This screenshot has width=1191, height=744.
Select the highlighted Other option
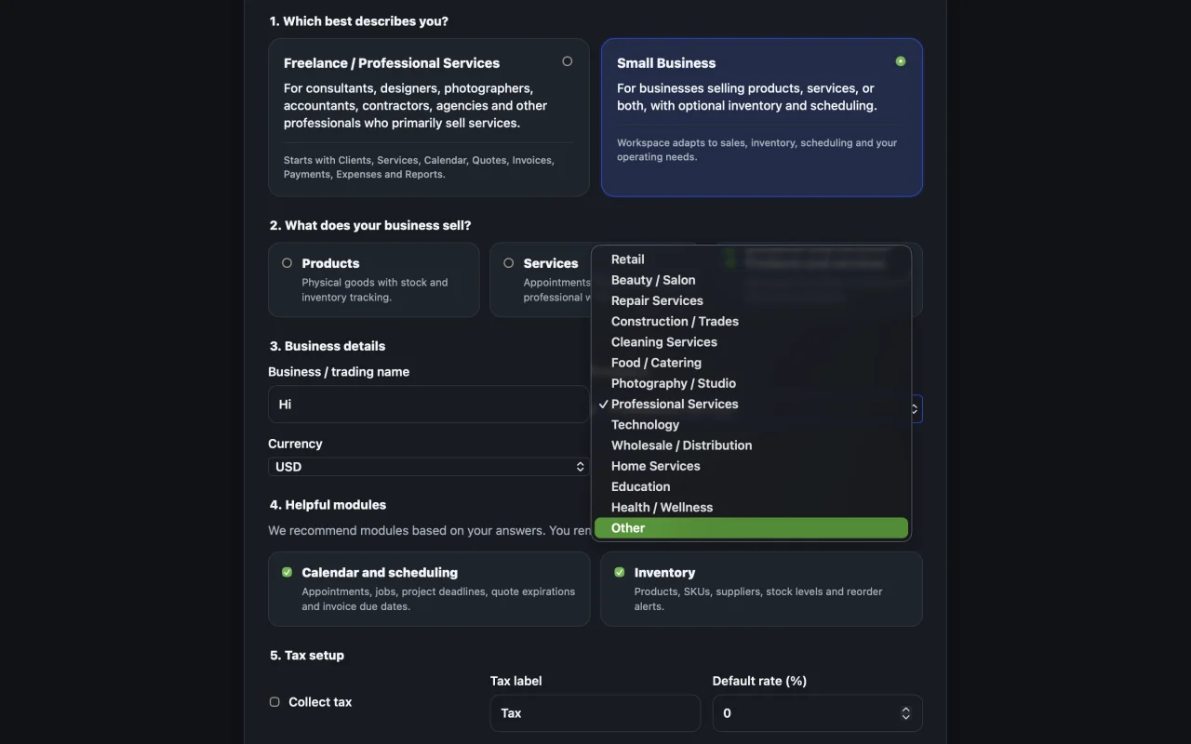click(751, 527)
